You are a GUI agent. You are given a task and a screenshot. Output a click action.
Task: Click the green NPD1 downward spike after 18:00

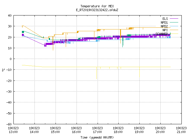point(123,42)
